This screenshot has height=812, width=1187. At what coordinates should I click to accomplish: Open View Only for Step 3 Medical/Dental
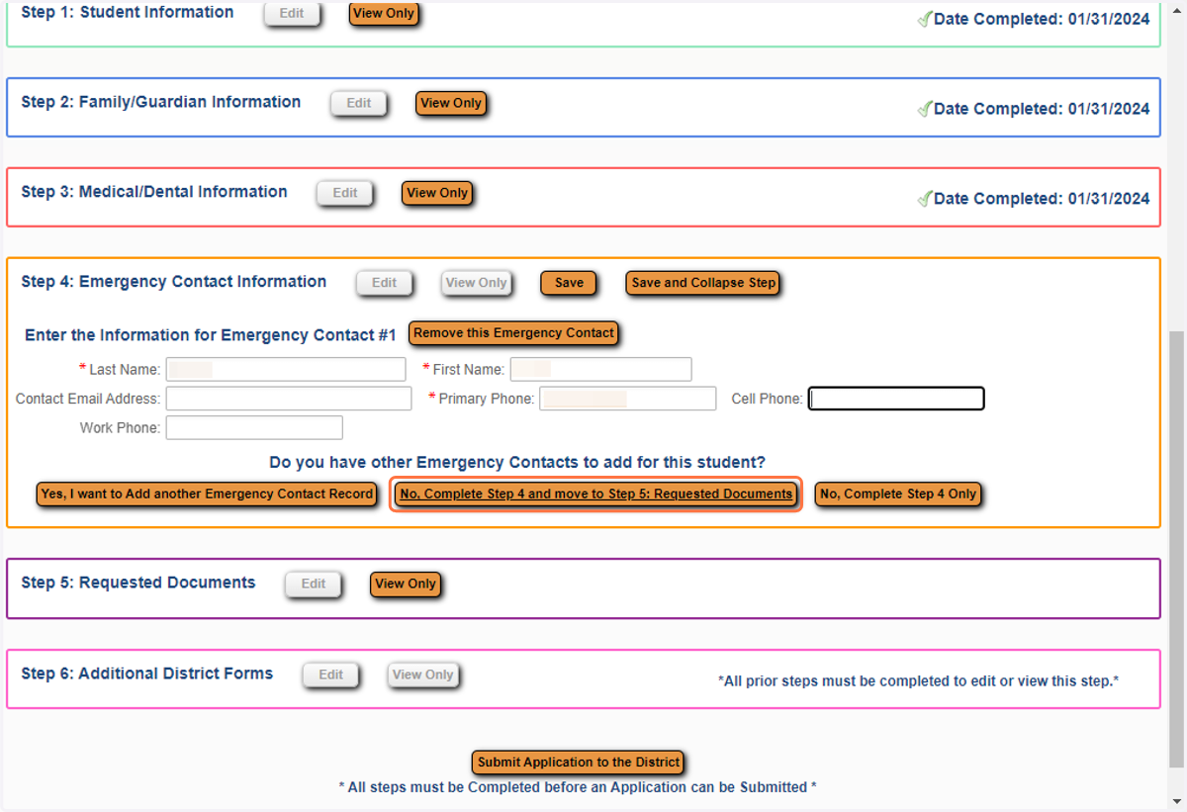click(x=437, y=193)
